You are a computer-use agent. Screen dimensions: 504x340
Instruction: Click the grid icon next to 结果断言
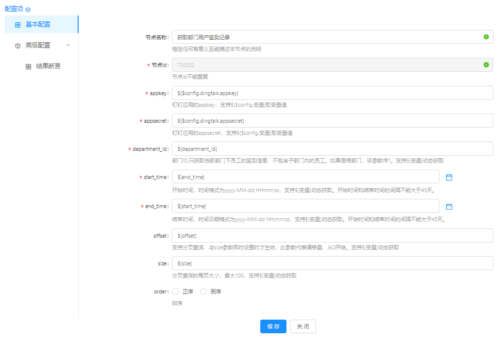point(28,66)
